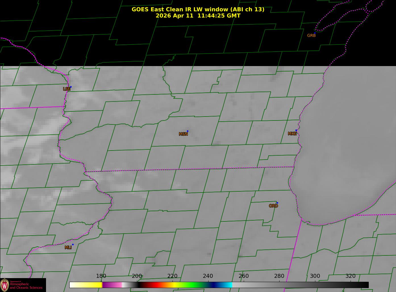
Task: Click the 200 label on the color scale
Action: [x=137, y=276]
